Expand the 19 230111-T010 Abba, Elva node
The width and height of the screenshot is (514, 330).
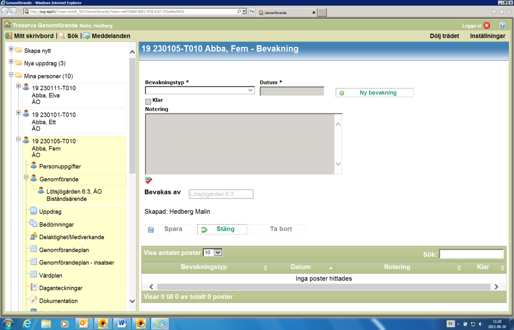click(18, 86)
